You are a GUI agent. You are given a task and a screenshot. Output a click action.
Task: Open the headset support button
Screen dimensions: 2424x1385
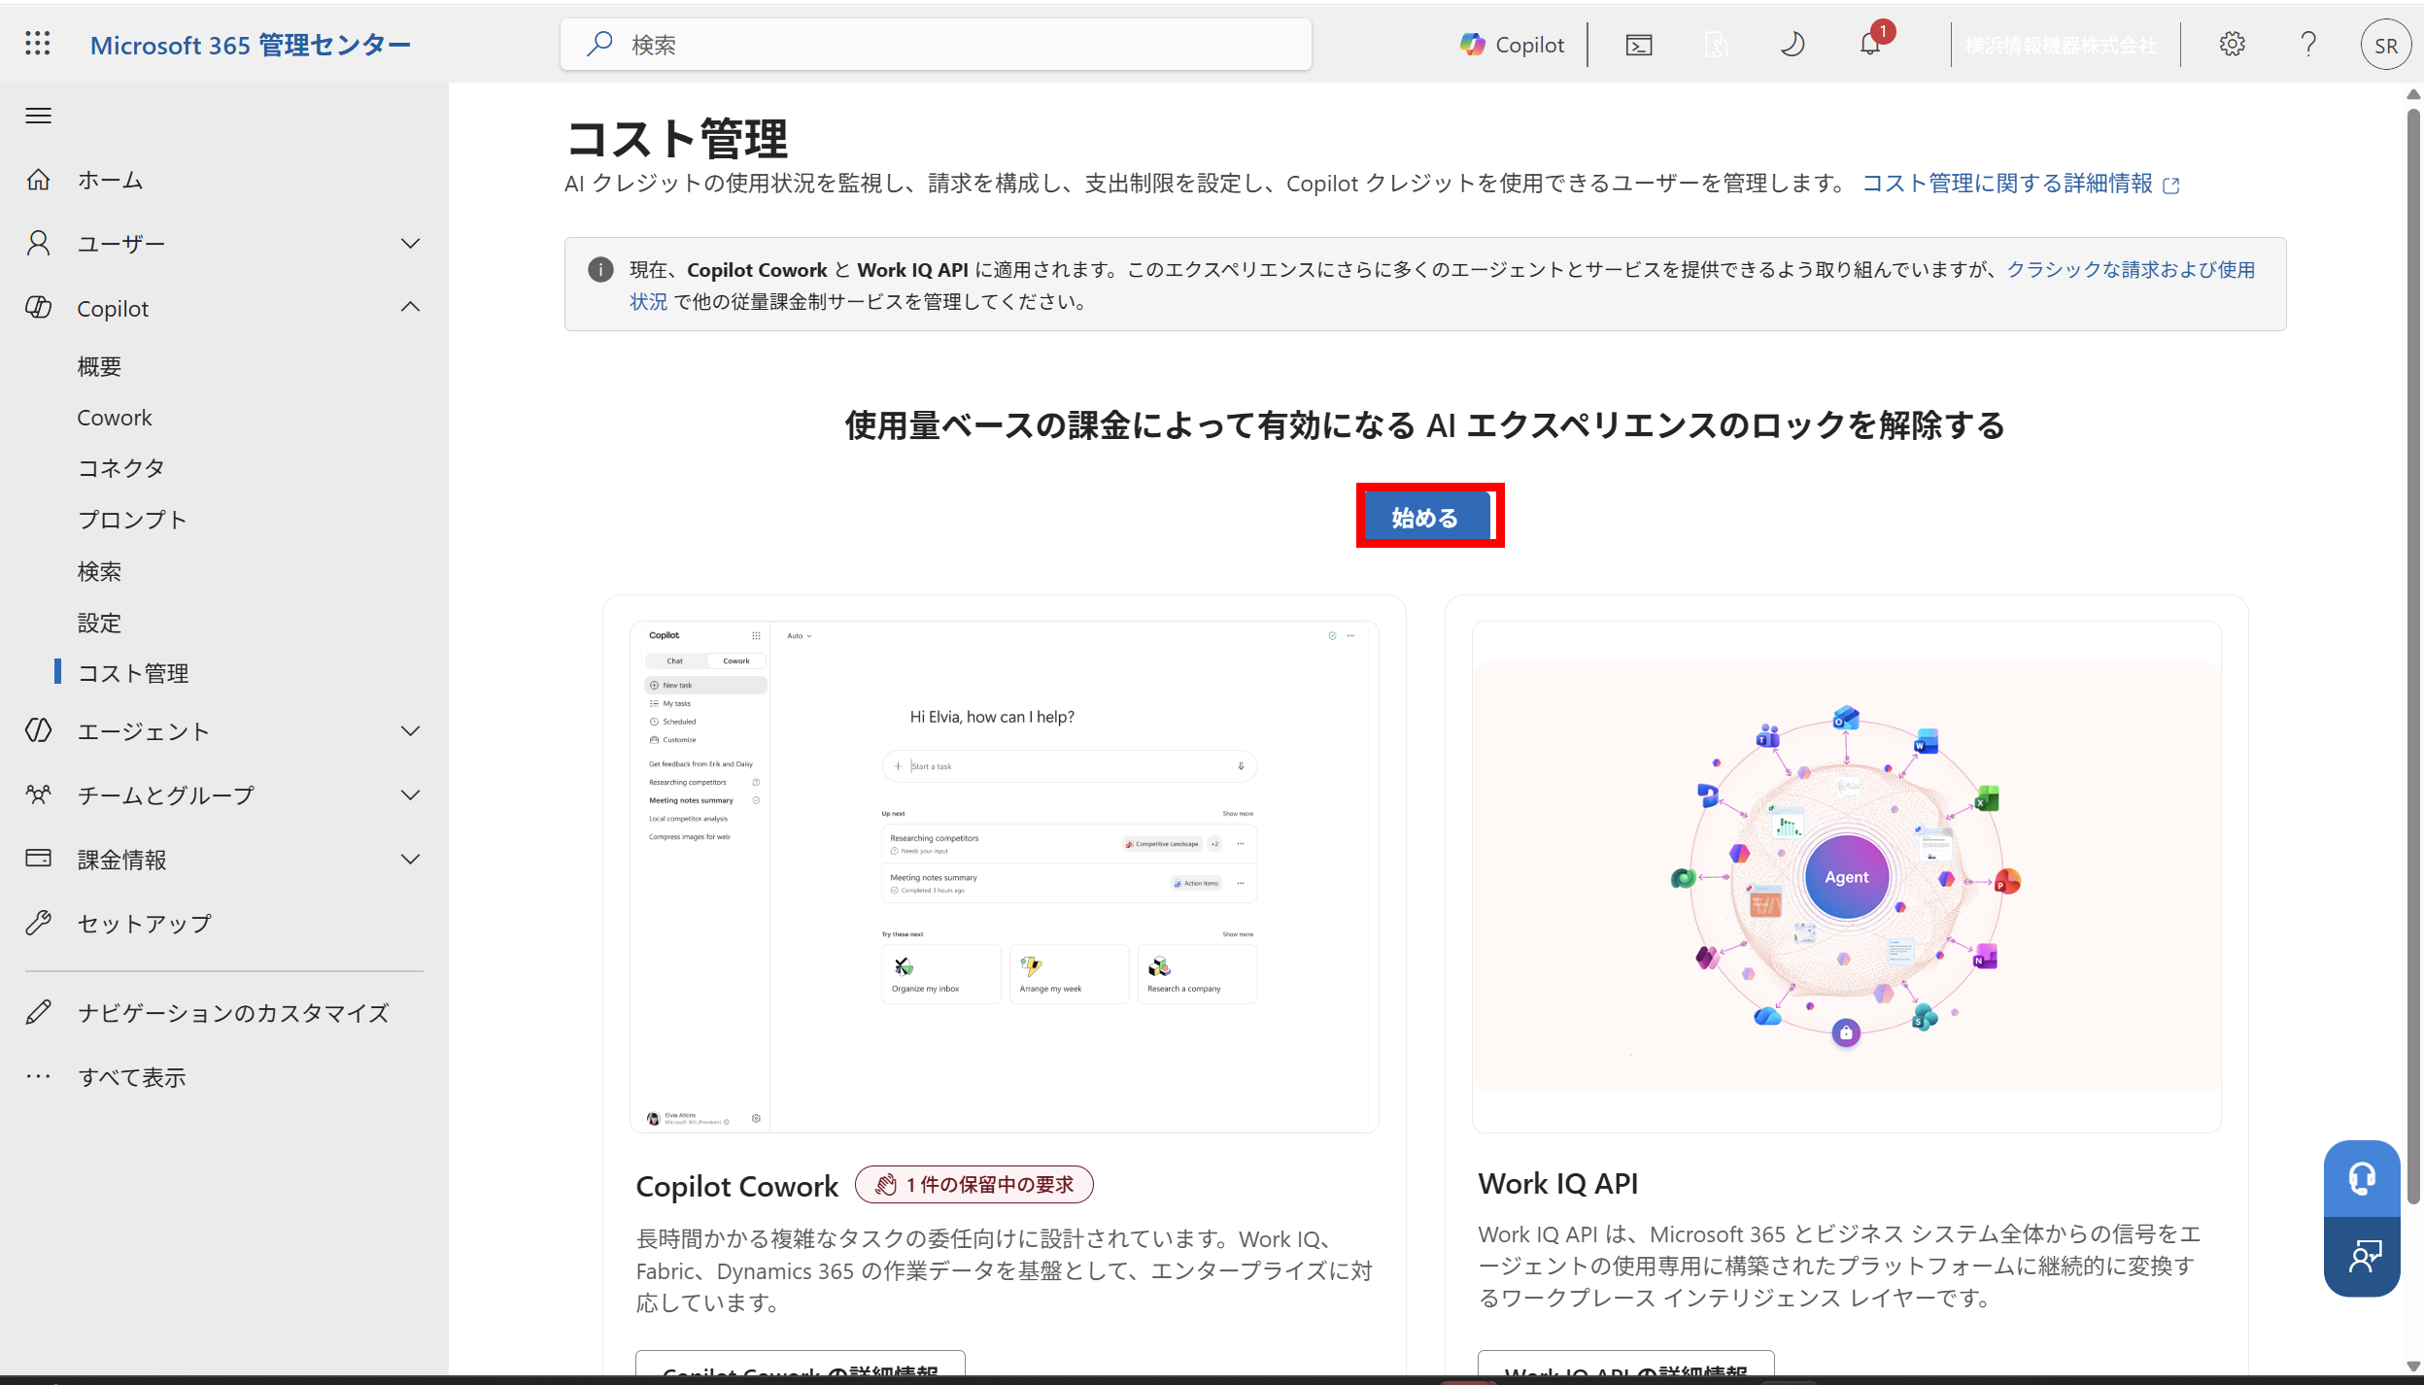pos(2362,1178)
